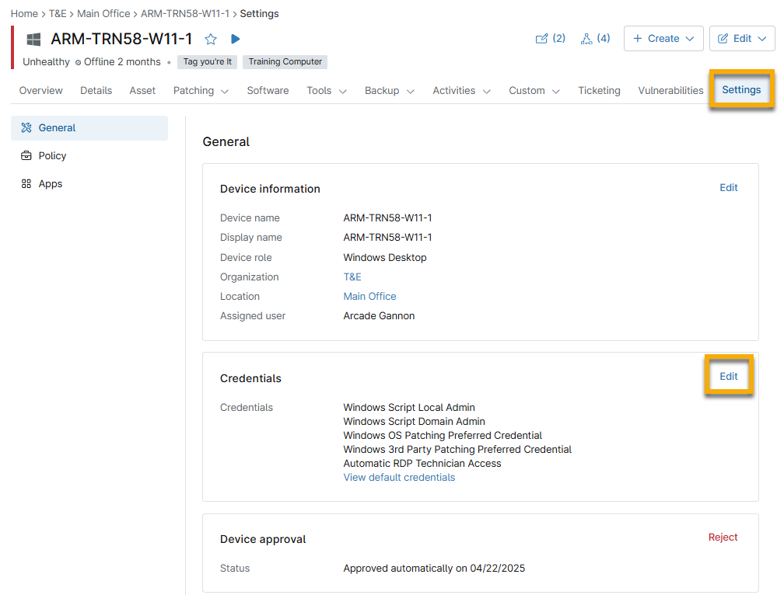Click the Training Computer tag
Viewport: 784px width, 595px height.
click(284, 61)
